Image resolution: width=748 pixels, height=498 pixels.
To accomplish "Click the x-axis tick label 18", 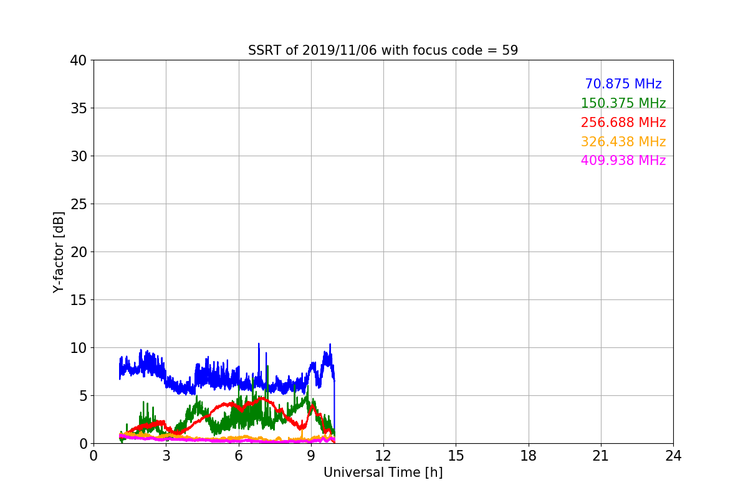I will pyautogui.click(x=528, y=456).
